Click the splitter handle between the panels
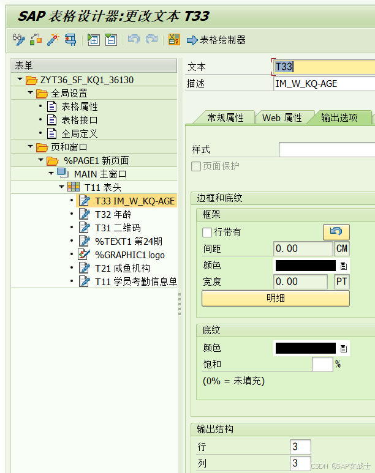 pyautogui.click(x=180, y=304)
